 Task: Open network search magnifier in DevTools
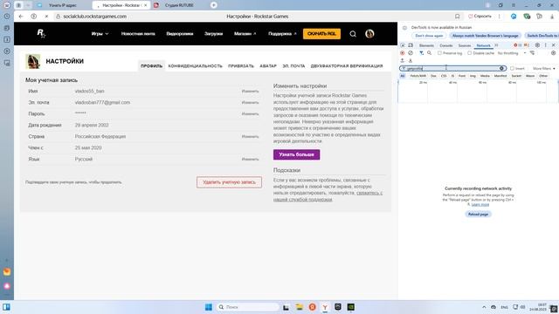pos(429,53)
